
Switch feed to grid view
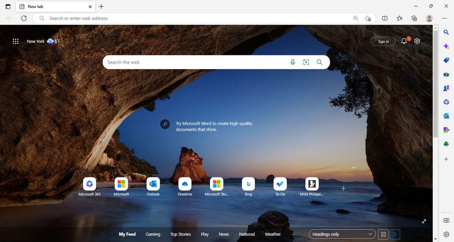point(383,234)
